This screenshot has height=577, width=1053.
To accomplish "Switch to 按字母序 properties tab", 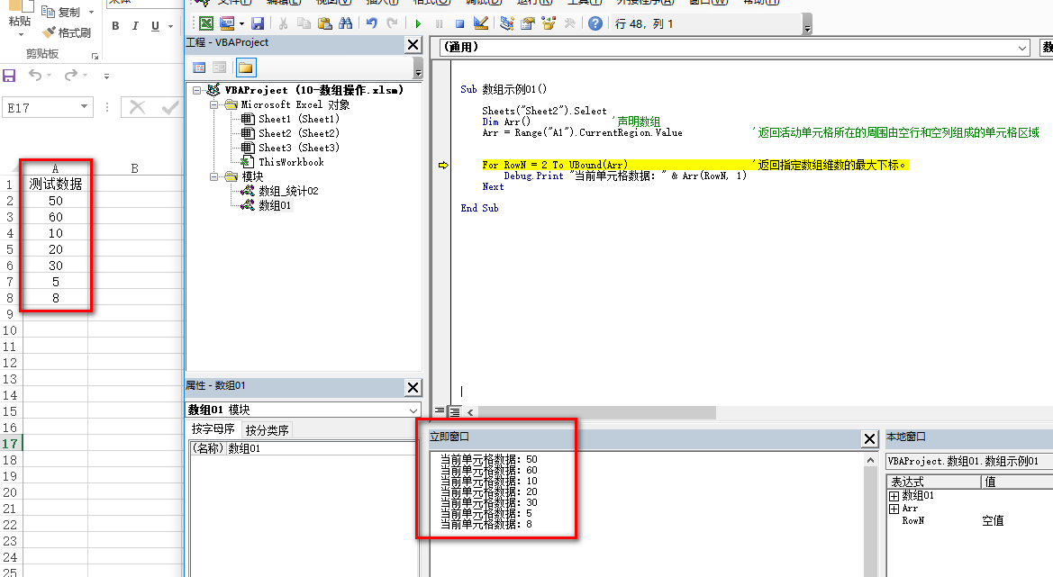I will click(213, 429).
